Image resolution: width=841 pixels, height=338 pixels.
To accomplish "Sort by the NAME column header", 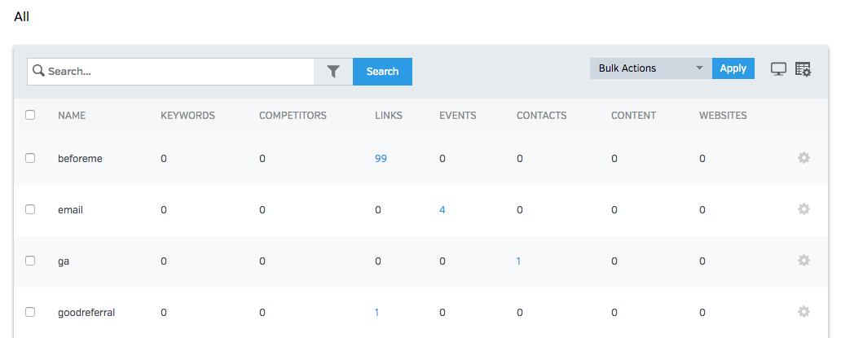I will (x=72, y=116).
